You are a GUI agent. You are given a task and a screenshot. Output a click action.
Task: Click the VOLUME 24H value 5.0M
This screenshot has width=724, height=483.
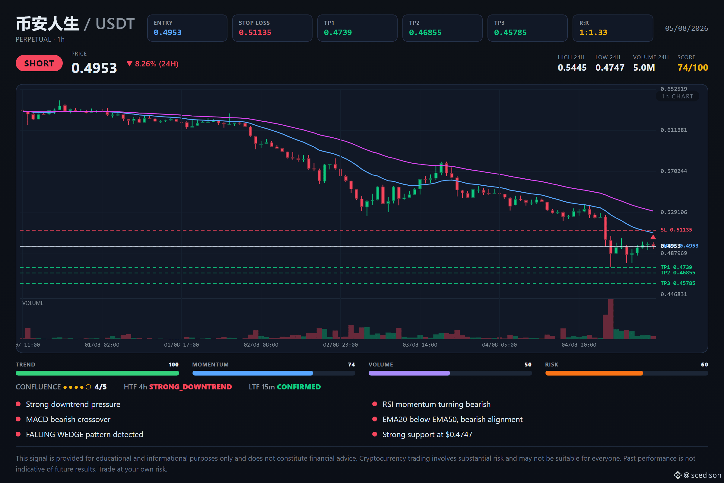tap(644, 67)
